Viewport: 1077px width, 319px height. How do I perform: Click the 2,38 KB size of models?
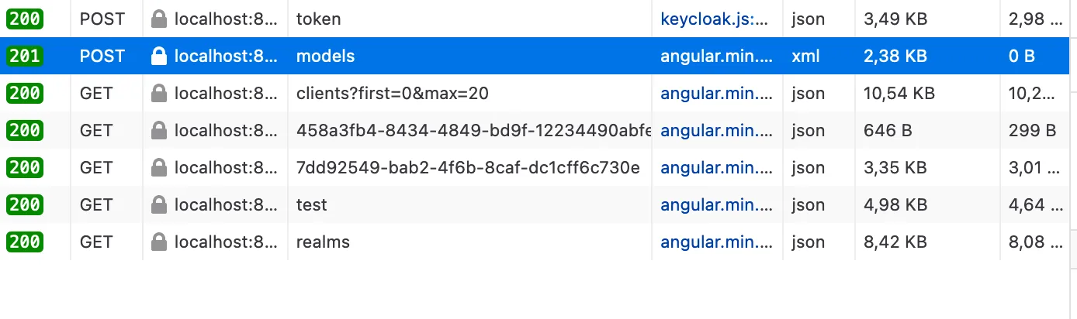895,56
